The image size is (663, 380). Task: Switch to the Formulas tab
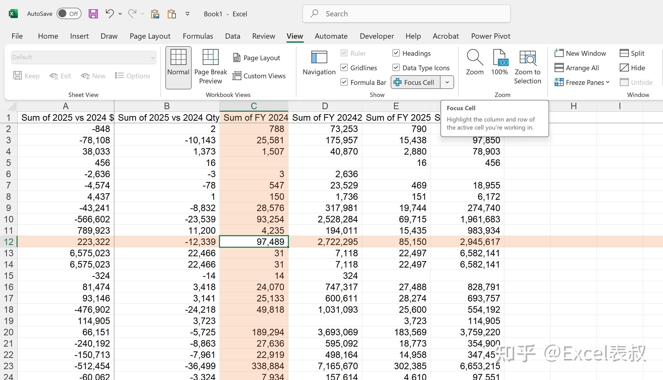click(x=198, y=36)
